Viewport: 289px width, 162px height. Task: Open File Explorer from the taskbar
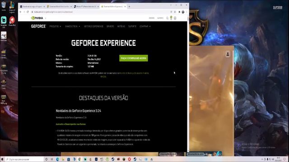tap(63, 159)
